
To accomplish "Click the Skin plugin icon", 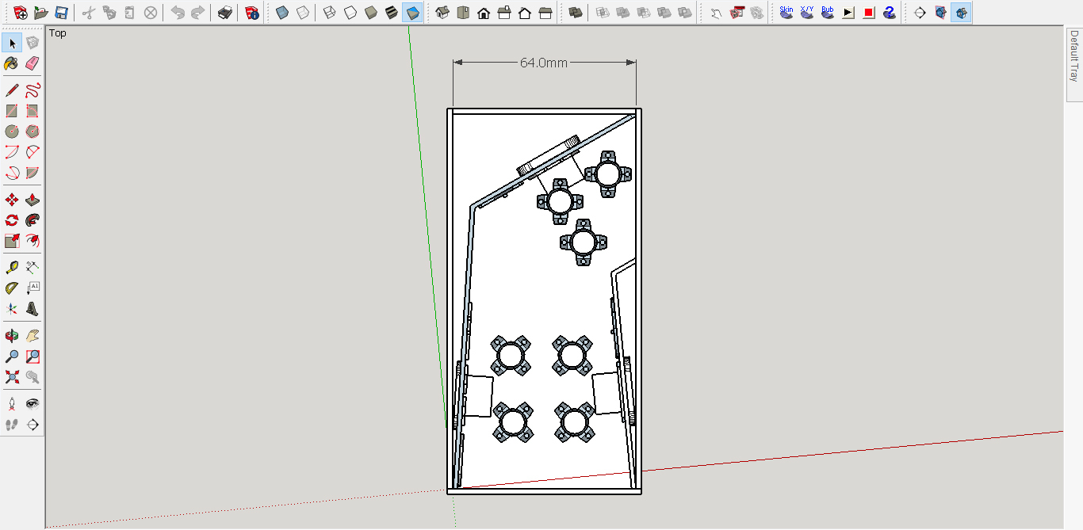I will pyautogui.click(x=786, y=13).
